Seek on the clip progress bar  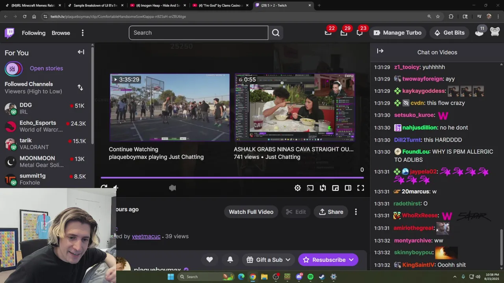[x=232, y=178]
